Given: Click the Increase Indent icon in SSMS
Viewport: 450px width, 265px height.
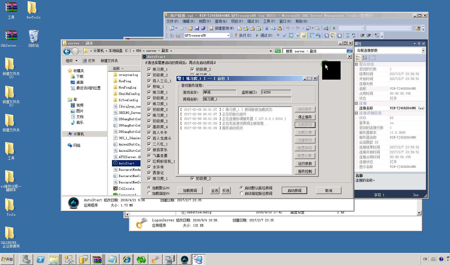Looking at the screenshot, I should pyautogui.click(x=369, y=35).
